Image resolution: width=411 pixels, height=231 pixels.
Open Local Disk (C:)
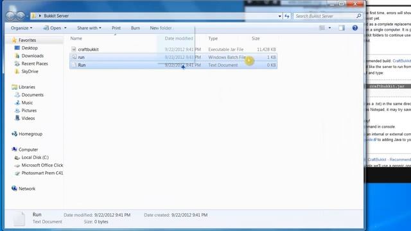35,157
